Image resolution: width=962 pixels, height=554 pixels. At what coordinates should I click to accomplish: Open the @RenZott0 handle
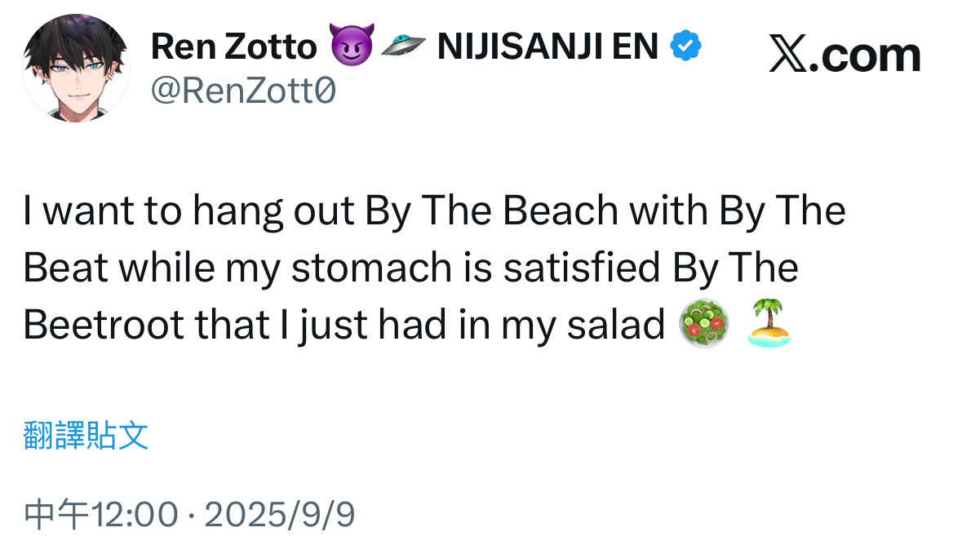[243, 92]
